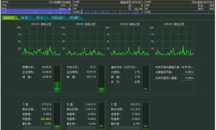Screen dimensions: 216x130
Task: Click the D: drive 2% usage bar
Action: (101, 116)
